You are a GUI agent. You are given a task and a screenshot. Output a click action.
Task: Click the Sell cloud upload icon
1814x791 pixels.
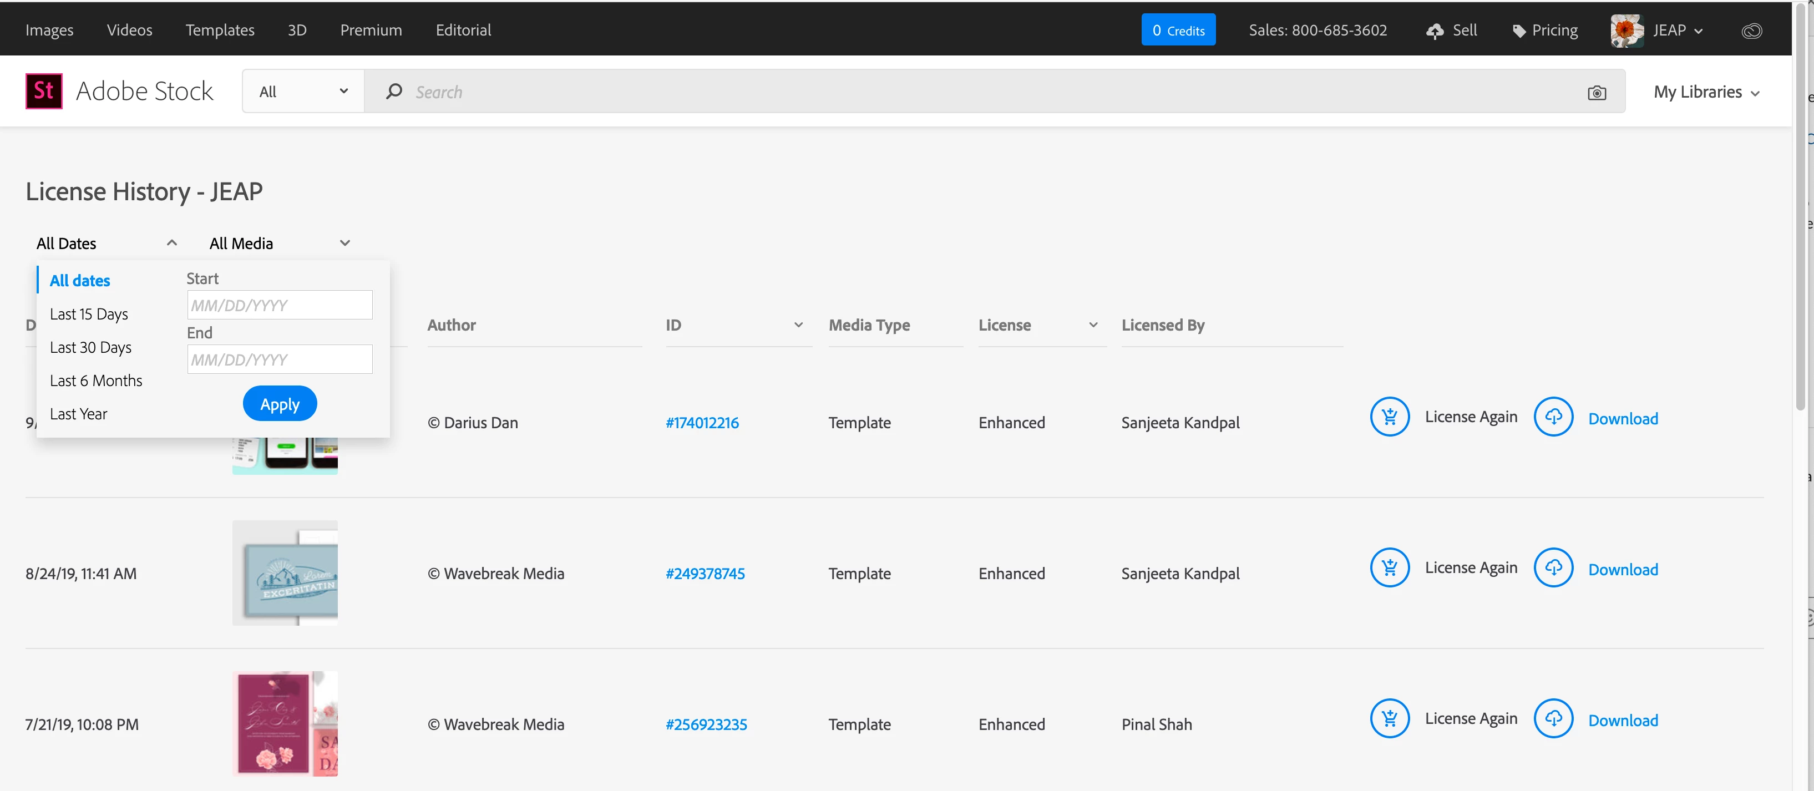point(1435,31)
